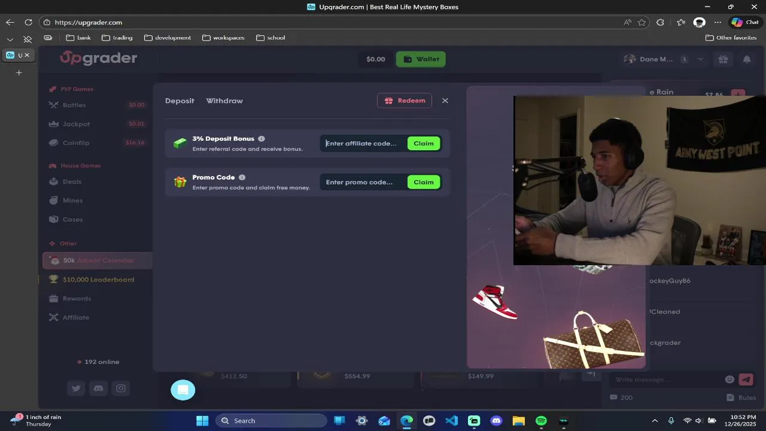Claim the 3% Deposit Bonus
The height and width of the screenshot is (431, 766).
click(424, 143)
